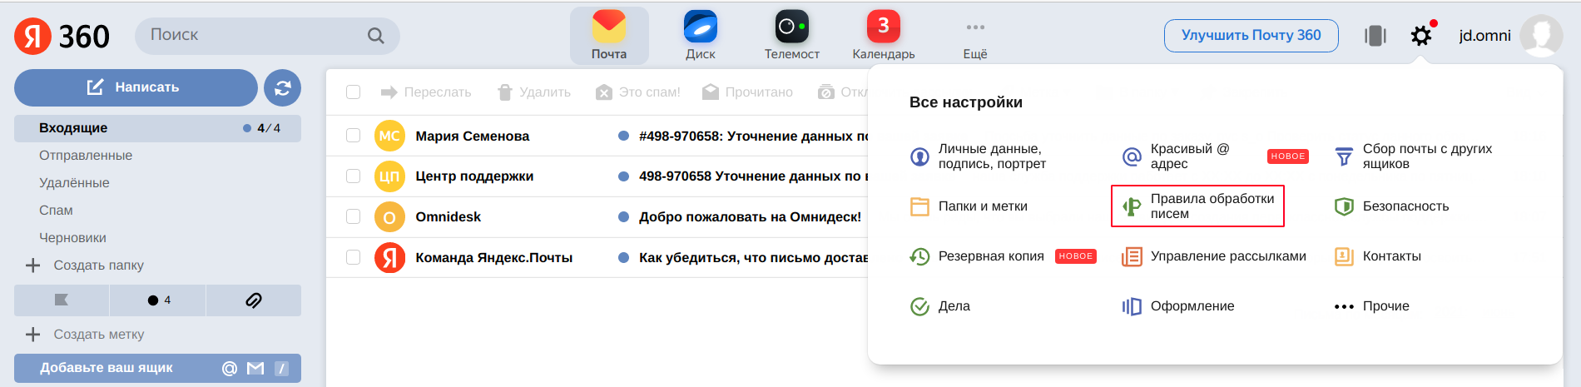Click the Yandex 360 logo
Viewport: 1581px width, 387px height.
pos(62,36)
